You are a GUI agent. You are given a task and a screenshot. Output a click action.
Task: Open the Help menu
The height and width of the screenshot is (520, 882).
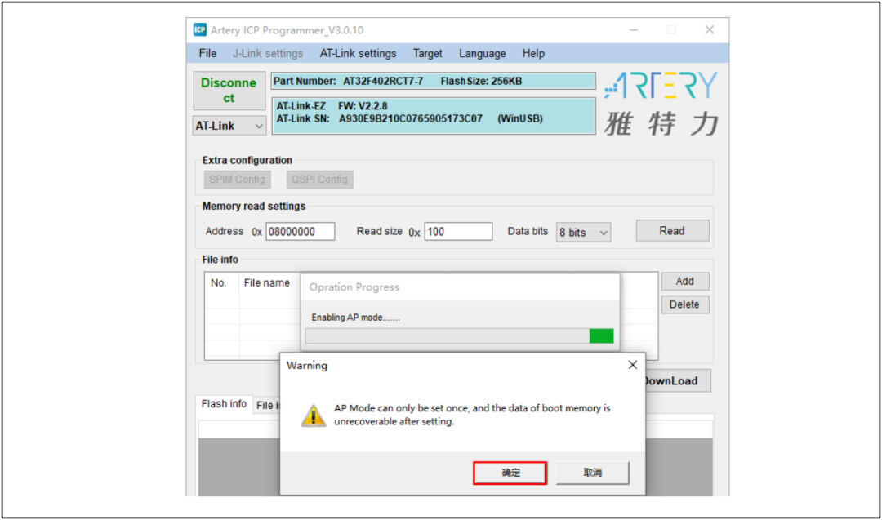point(533,53)
